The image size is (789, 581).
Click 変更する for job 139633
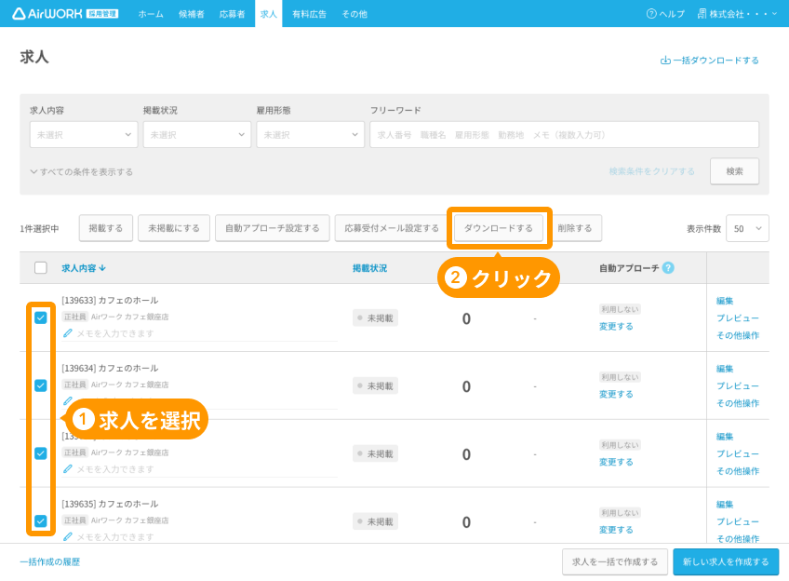616,326
